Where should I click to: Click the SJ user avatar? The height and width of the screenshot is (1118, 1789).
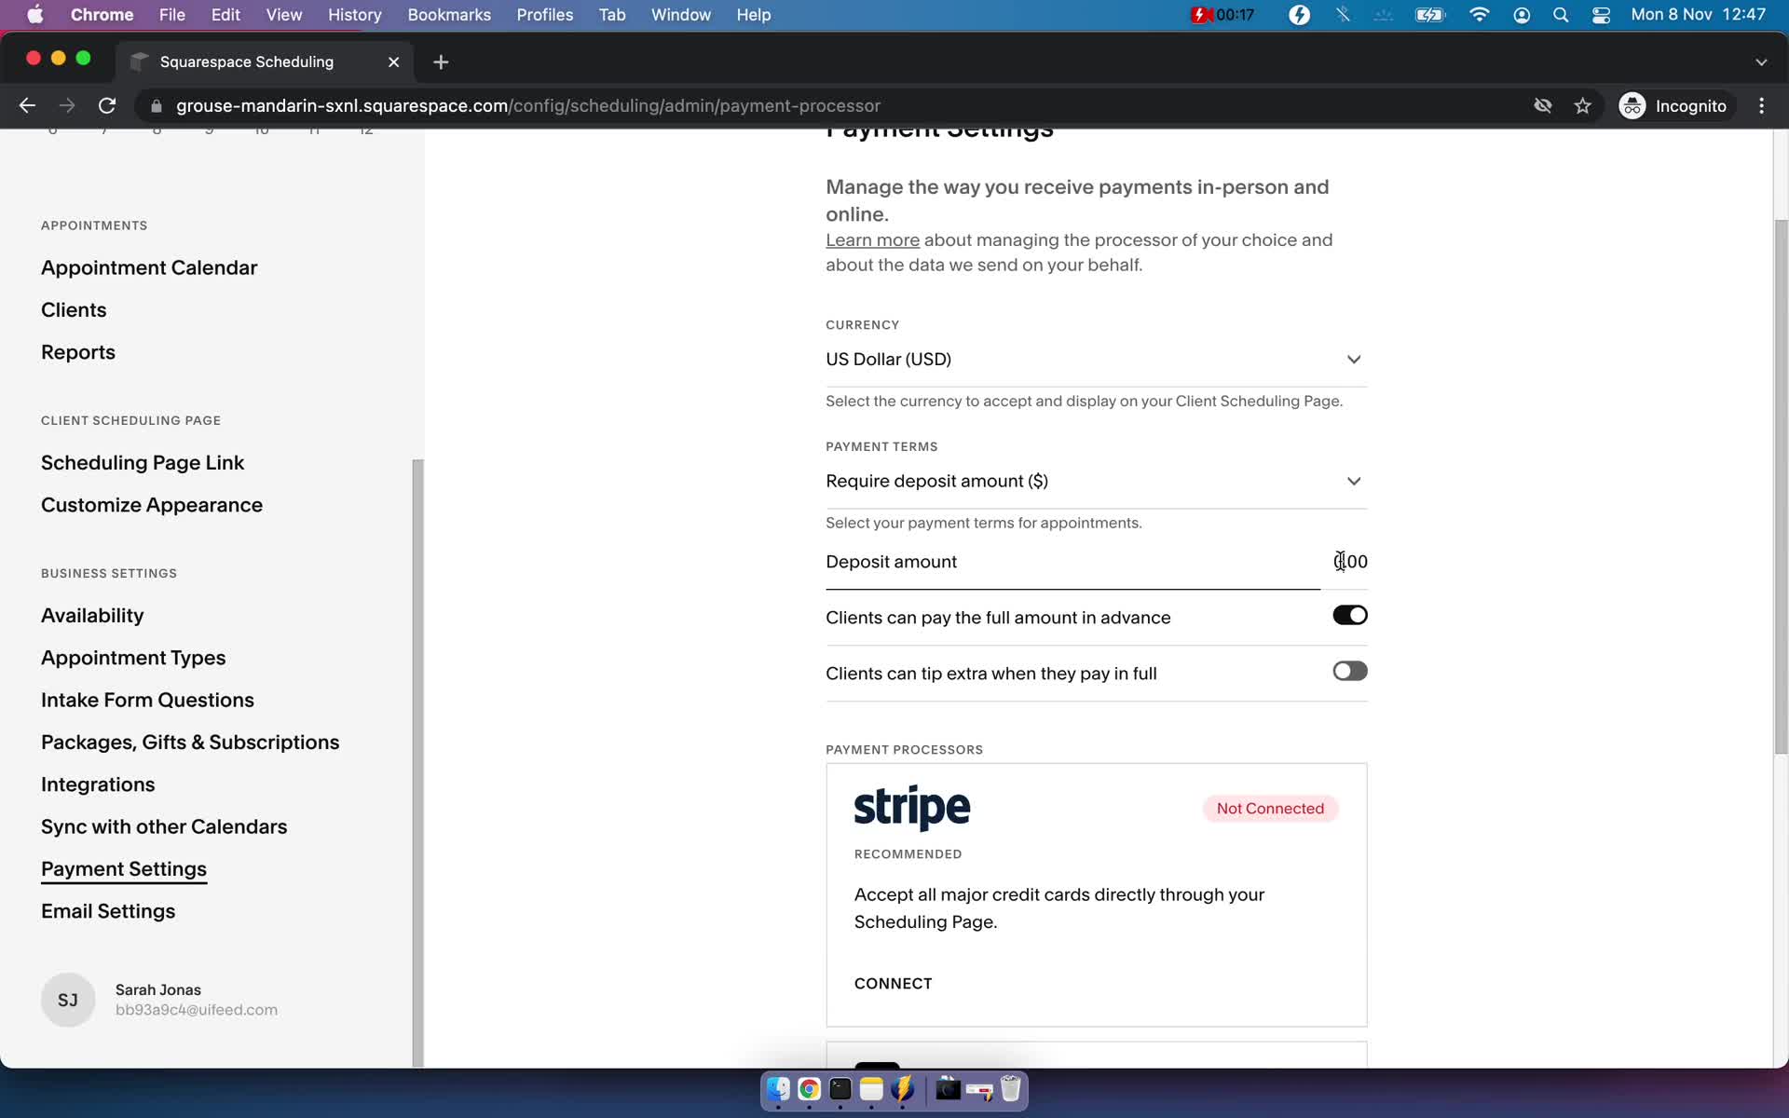pyautogui.click(x=68, y=1000)
